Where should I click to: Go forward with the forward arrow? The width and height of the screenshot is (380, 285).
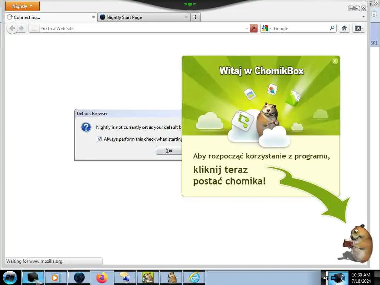22,28
